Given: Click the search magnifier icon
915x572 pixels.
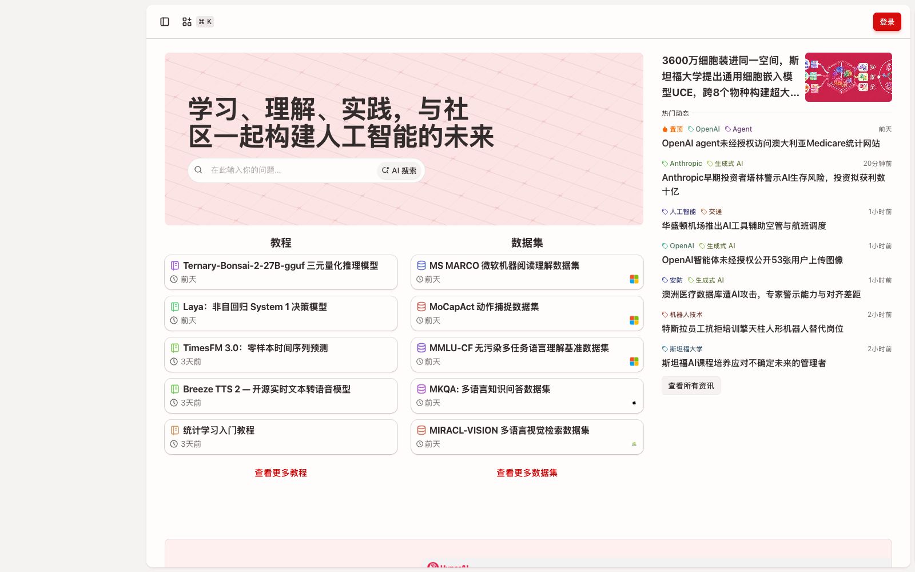Looking at the screenshot, I should 198,170.
